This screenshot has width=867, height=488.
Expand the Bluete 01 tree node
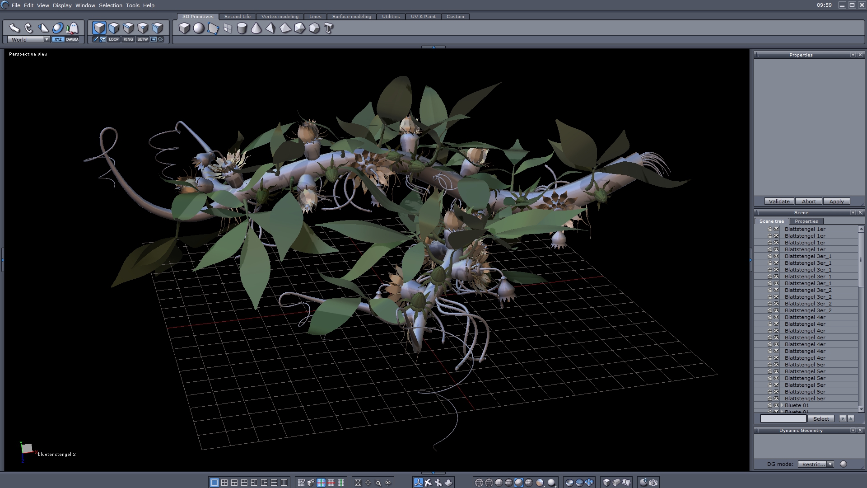click(782, 405)
